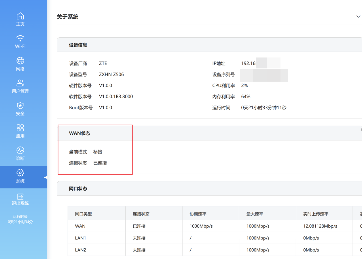Click 当前模式 value 桥接
Screen dimensions: 362x259
pyautogui.click(x=98, y=152)
